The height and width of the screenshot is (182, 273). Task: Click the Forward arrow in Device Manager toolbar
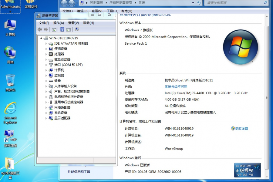coord(46,29)
